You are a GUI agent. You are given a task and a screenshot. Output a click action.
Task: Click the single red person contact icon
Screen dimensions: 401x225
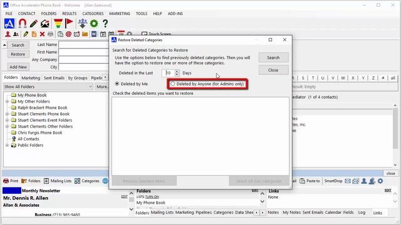coord(8,34)
